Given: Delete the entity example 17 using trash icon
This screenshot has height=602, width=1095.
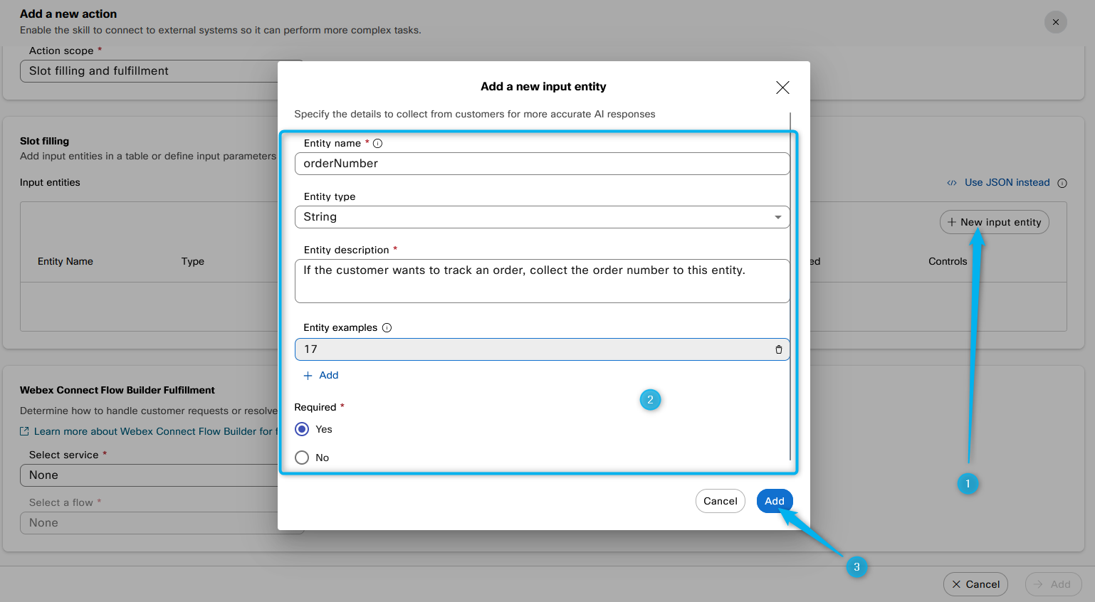Looking at the screenshot, I should (778, 349).
